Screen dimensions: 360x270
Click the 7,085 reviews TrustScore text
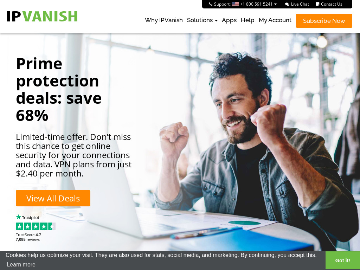tap(28, 239)
